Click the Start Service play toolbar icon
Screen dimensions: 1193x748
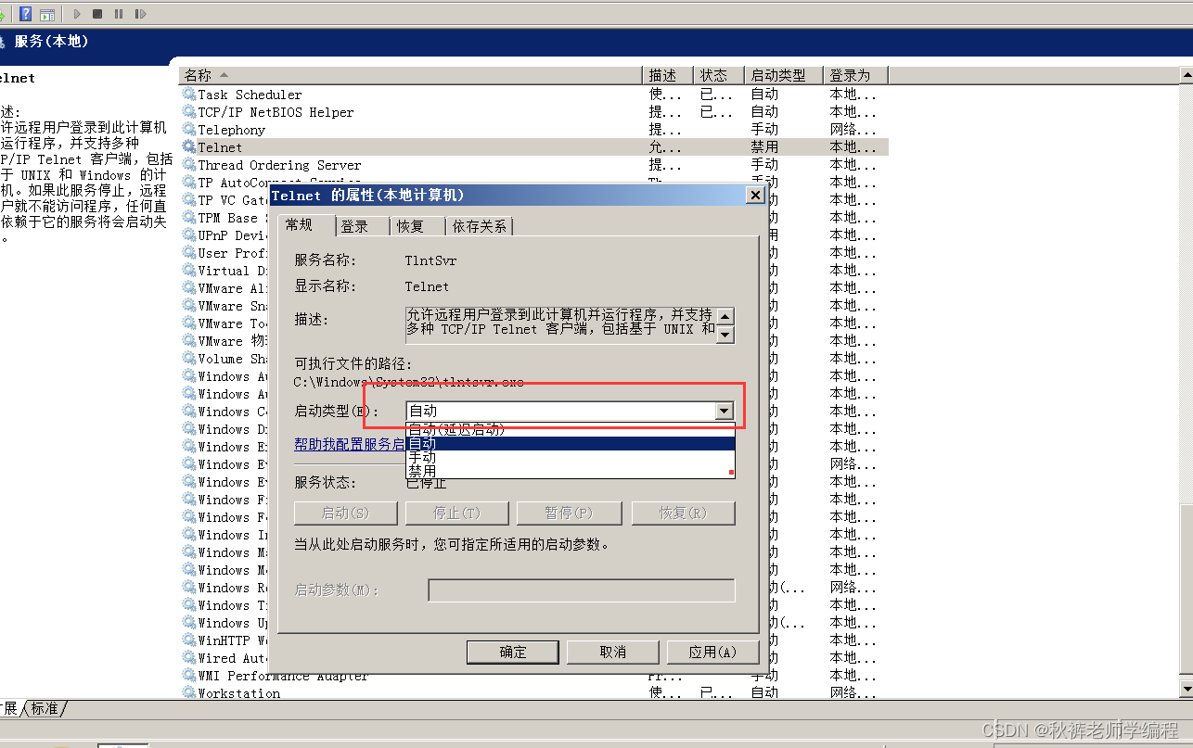tap(77, 14)
